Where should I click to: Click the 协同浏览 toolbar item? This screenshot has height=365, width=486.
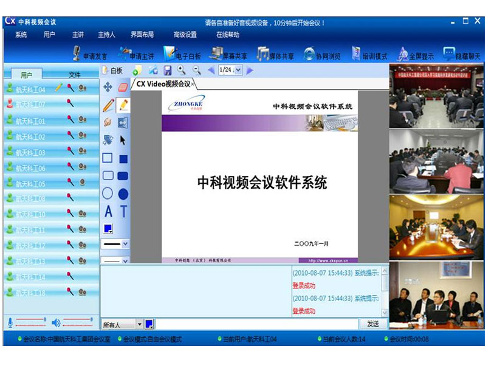(x=322, y=54)
